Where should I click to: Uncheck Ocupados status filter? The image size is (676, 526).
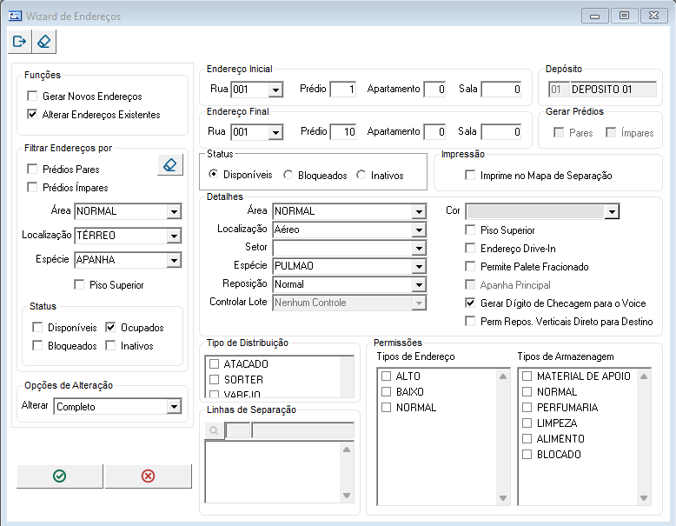[x=111, y=328]
